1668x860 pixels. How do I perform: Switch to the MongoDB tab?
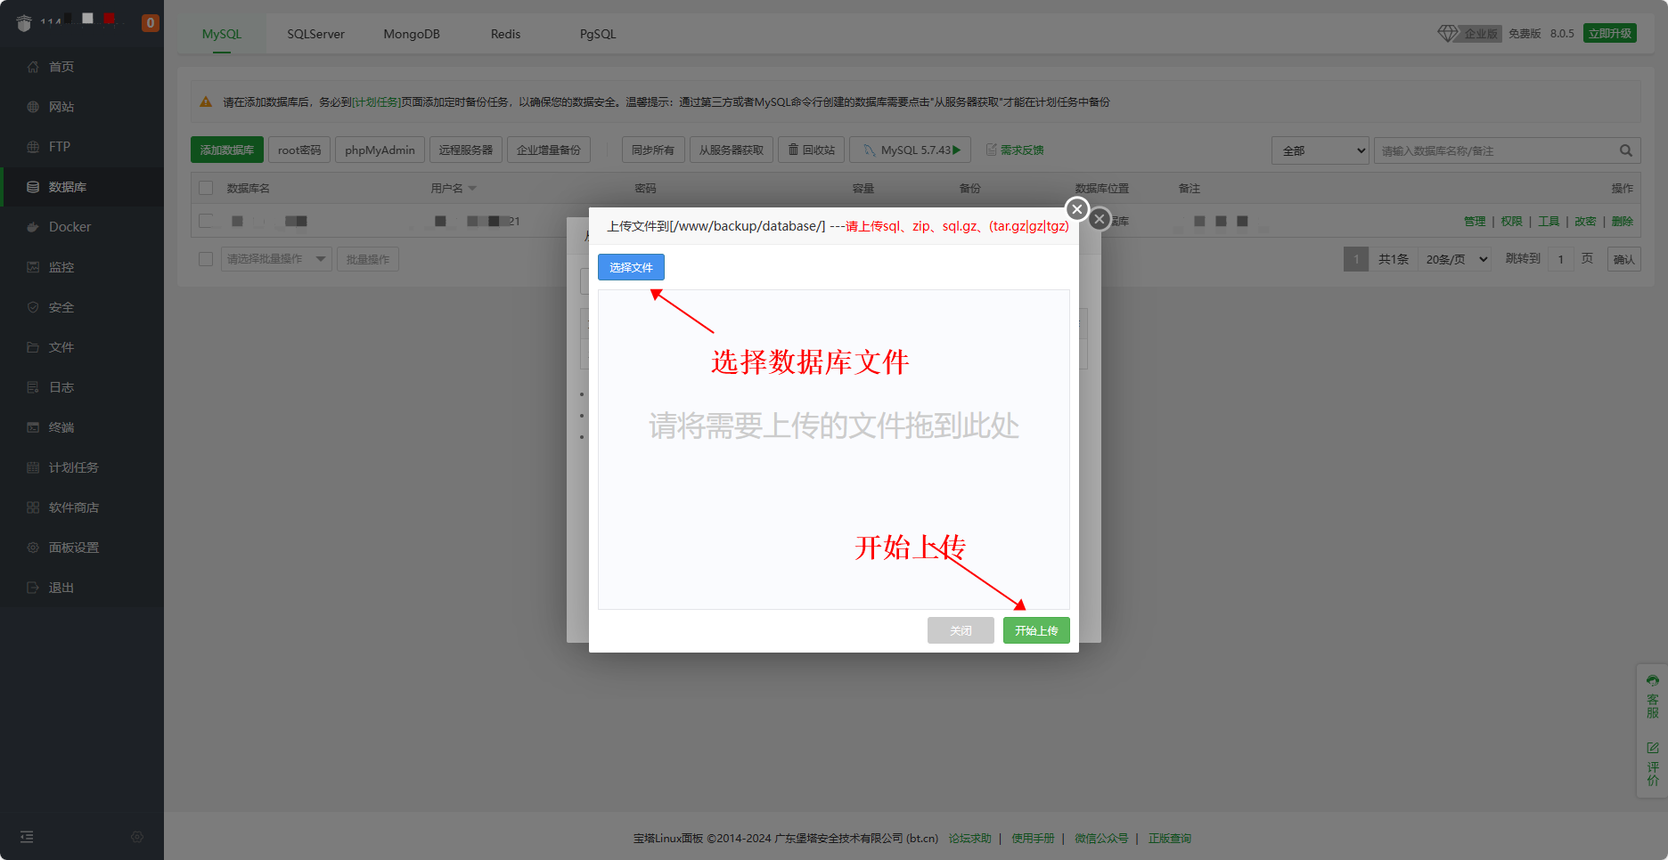coord(412,34)
